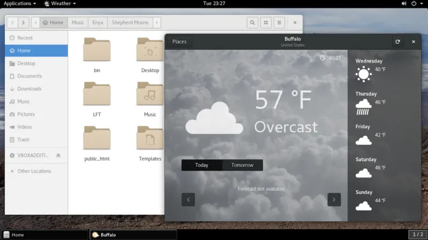The height and width of the screenshot is (240, 428).
Task: Open Places in the Weather window
Action: [179, 42]
